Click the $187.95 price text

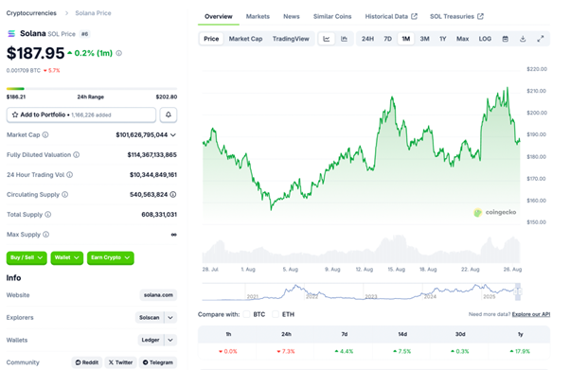[x=35, y=53]
